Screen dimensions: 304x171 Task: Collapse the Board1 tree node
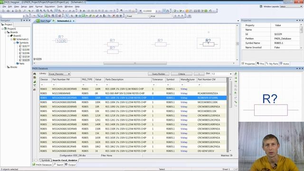click(x=9, y=36)
